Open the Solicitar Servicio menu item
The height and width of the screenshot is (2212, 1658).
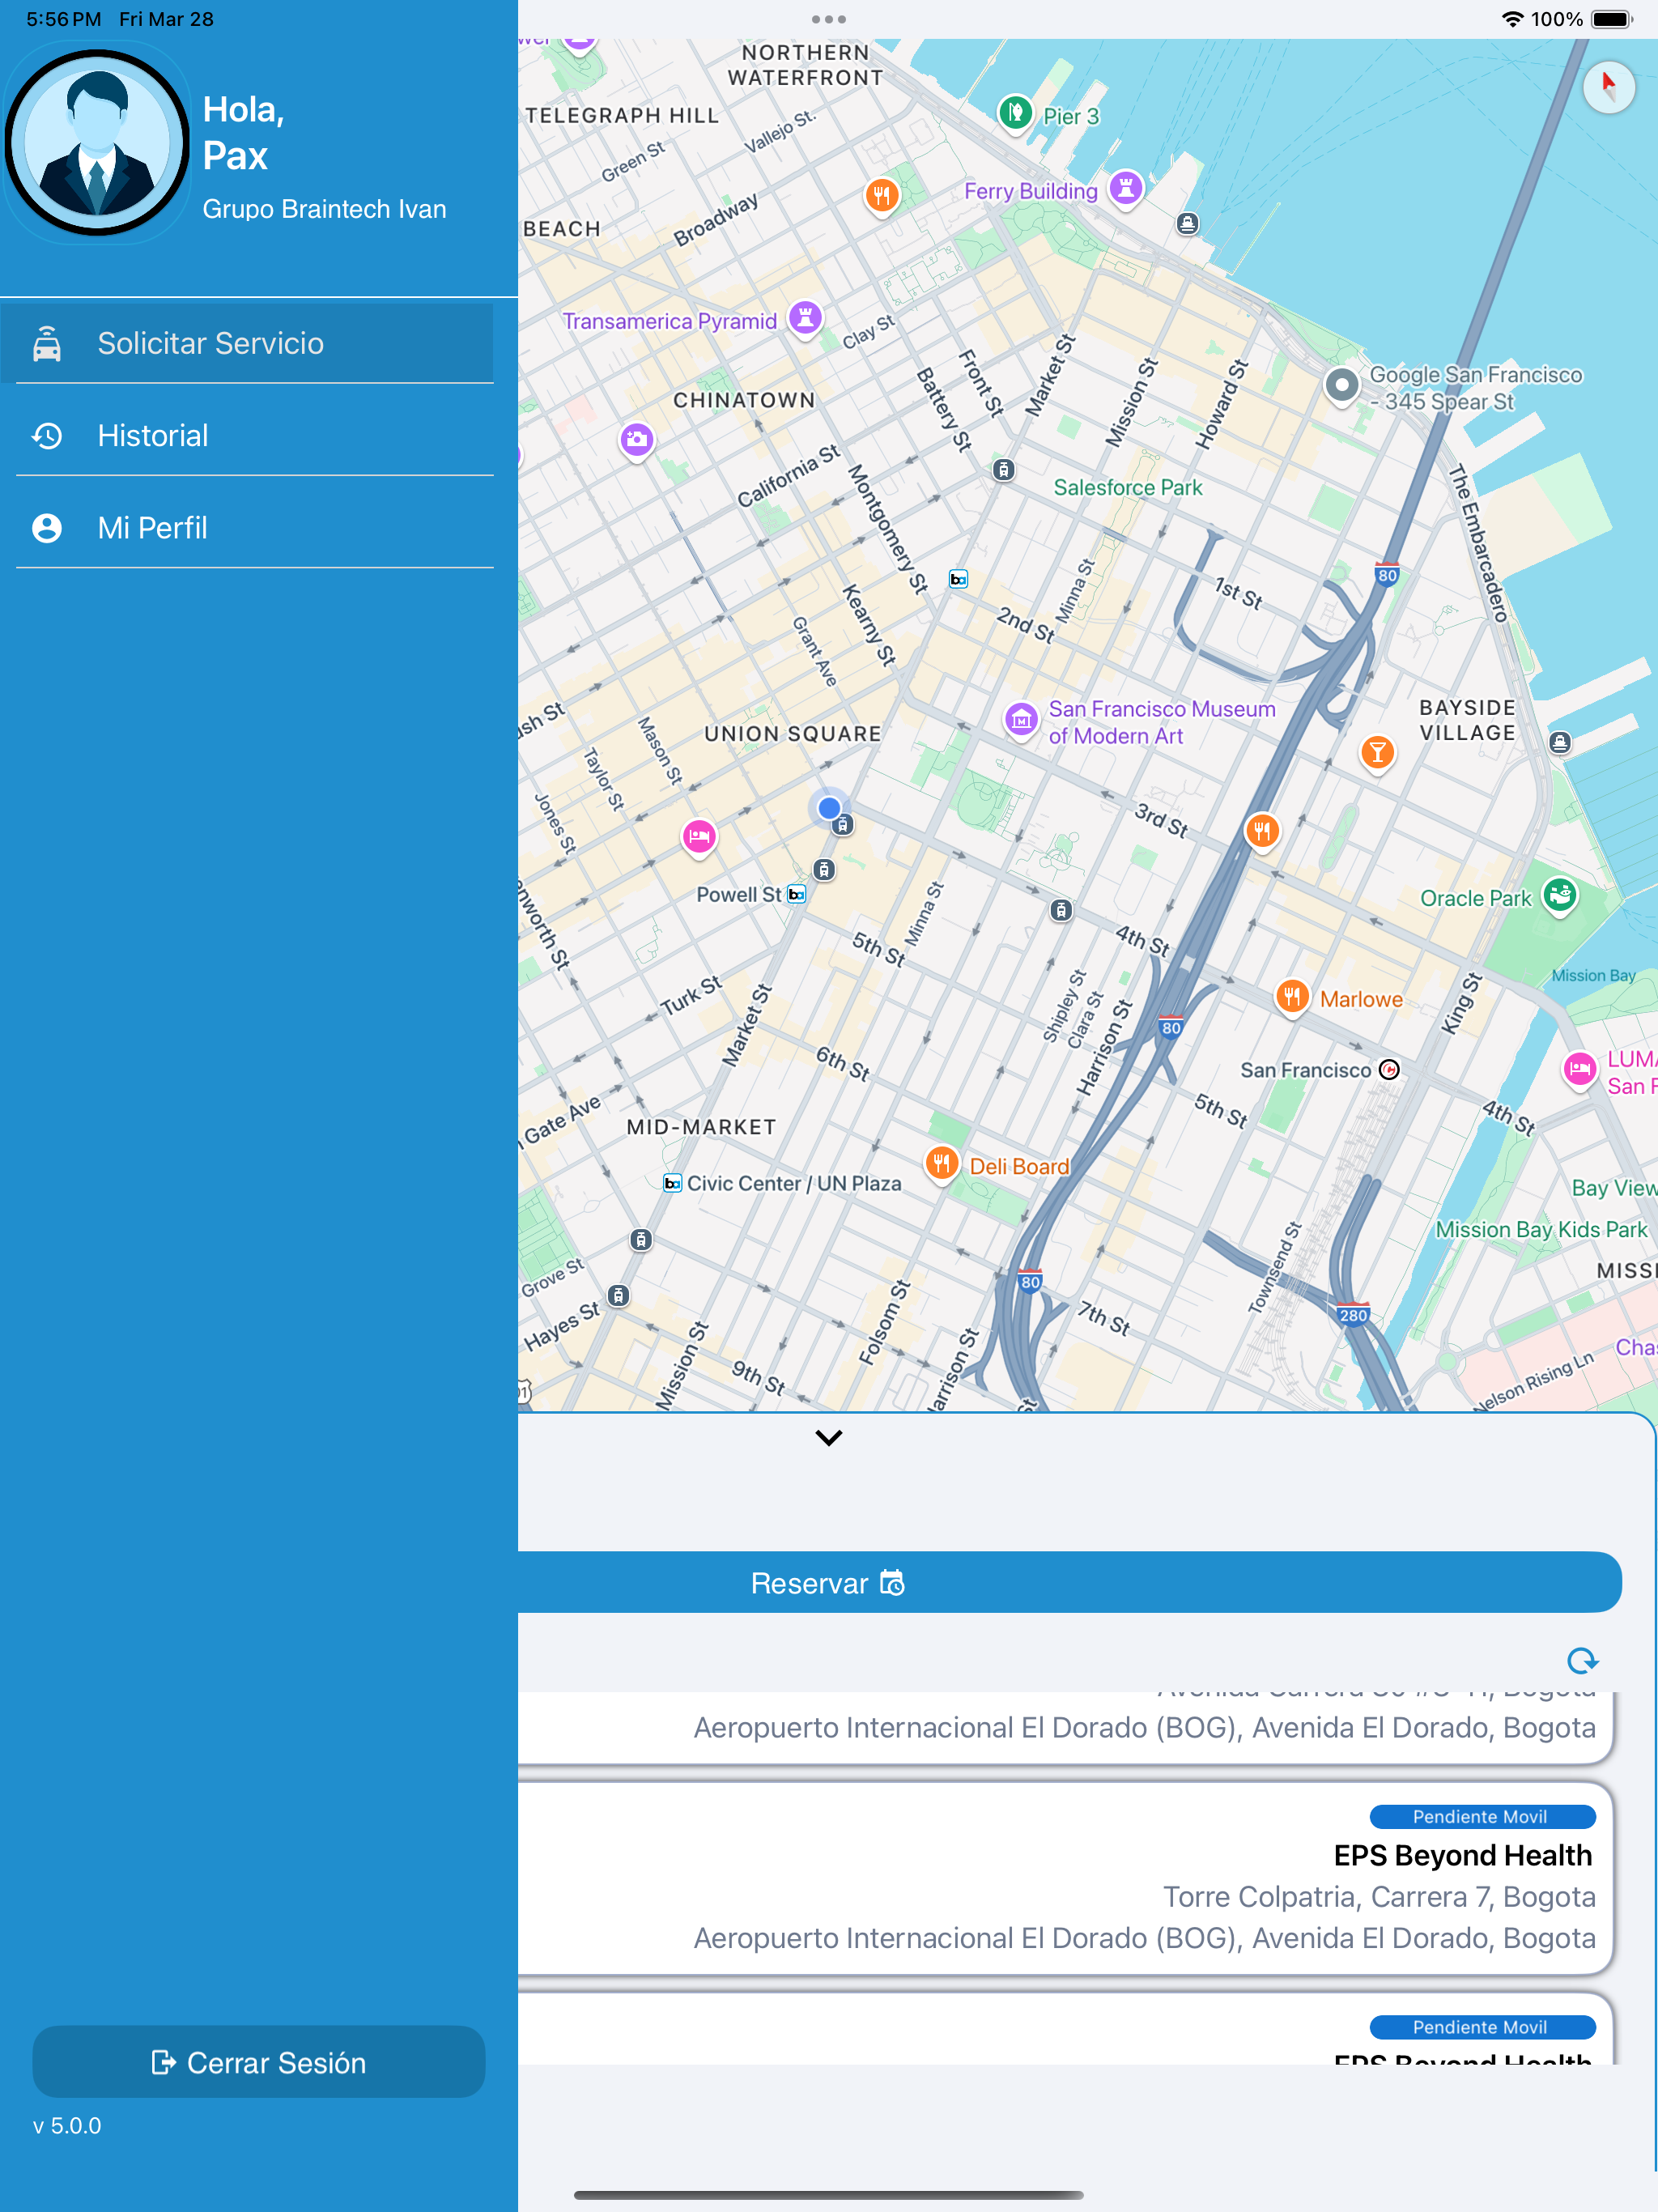pyautogui.click(x=247, y=343)
